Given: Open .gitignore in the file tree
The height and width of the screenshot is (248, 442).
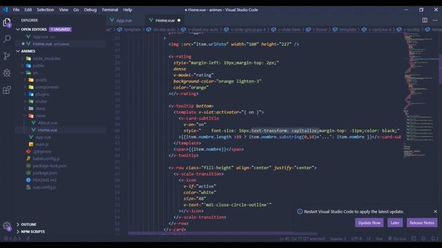Looking at the screenshot, I should (42, 152).
